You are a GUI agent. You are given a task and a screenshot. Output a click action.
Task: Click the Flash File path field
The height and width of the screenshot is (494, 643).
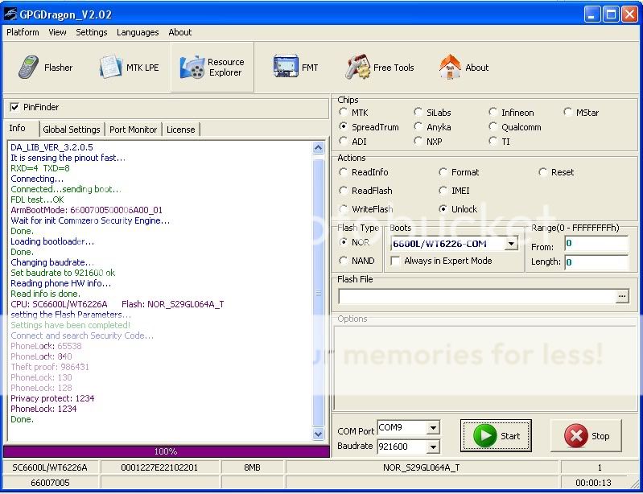coord(476,296)
